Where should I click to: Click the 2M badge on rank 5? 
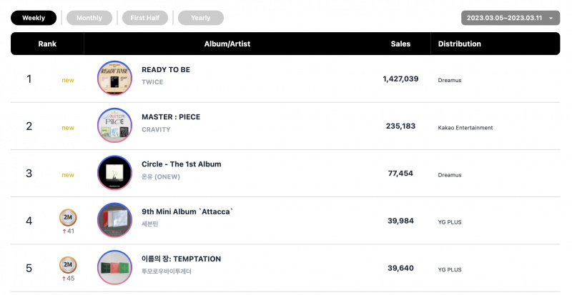click(x=68, y=265)
